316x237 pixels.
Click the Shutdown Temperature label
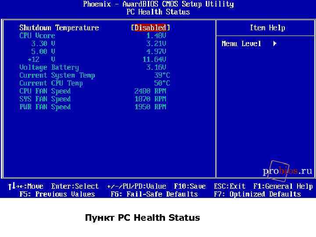(x=59, y=28)
